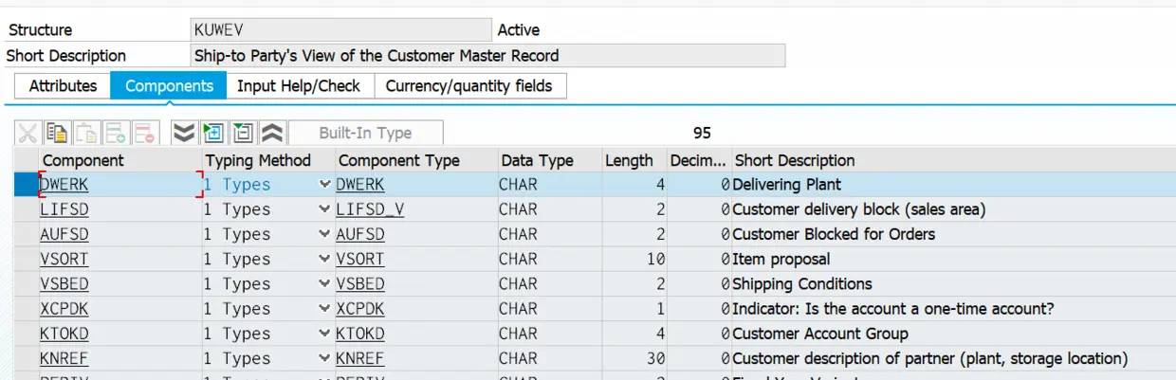The width and height of the screenshot is (1176, 380).
Task: Open the Input Help/Check tab
Action: [x=299, y=86]
